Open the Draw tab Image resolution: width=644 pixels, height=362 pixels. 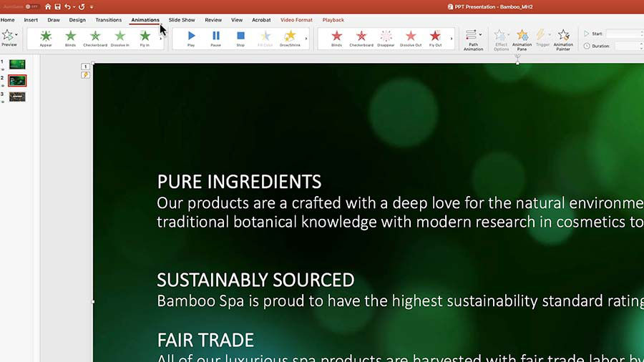coord(54,20)
